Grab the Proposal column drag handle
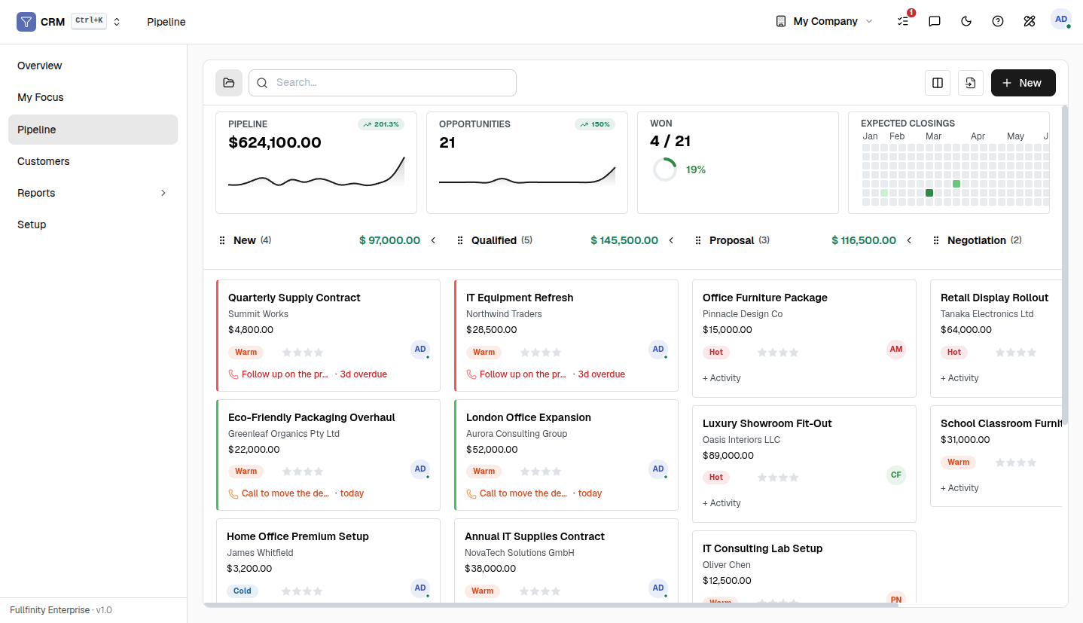This screenshot has width=1083, height=623. click(x=698, y=240)
